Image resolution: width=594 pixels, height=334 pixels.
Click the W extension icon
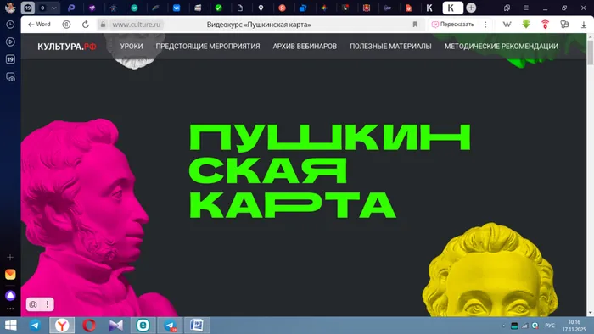tap(507, 25)
